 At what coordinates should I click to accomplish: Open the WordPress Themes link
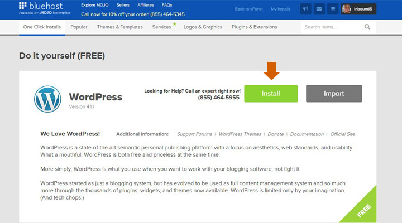coord(240,134)
